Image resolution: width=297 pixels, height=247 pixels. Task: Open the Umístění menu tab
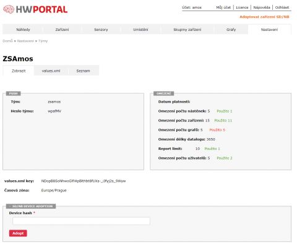[140, 30]
